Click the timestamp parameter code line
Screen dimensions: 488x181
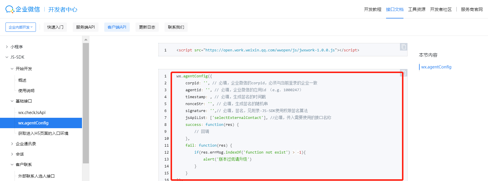coord(226,97)
